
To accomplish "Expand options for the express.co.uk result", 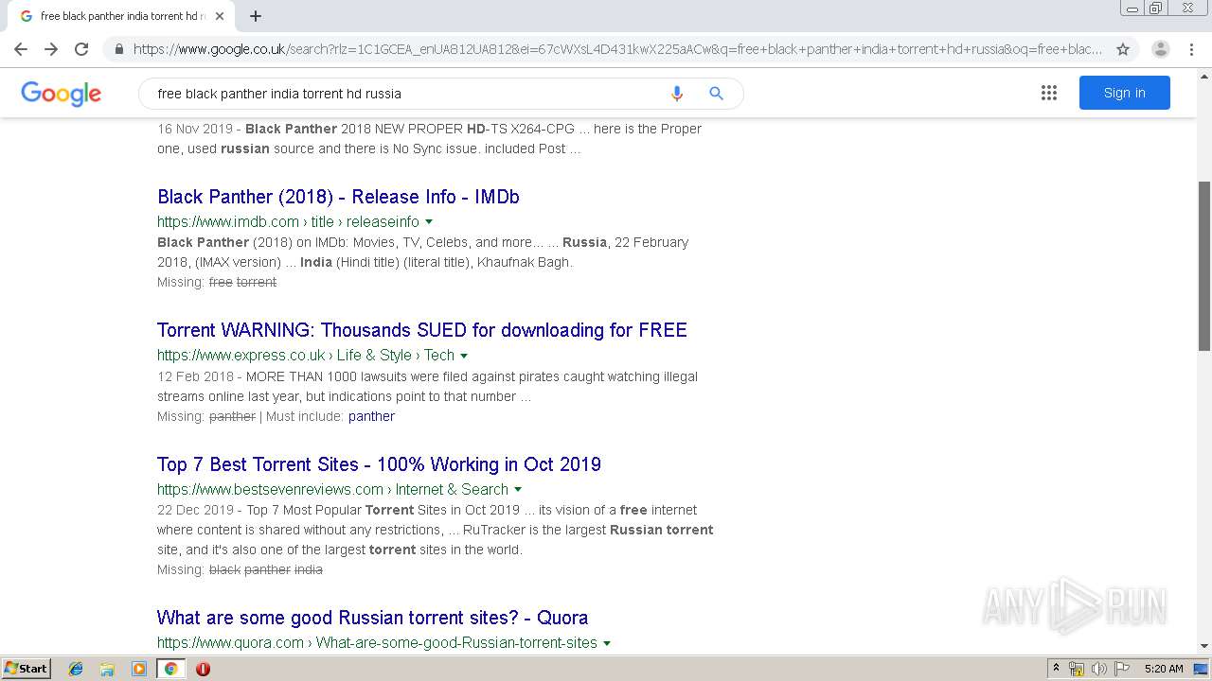I will 464,356.
